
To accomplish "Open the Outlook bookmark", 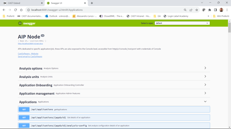I will [x=58, y=16].
